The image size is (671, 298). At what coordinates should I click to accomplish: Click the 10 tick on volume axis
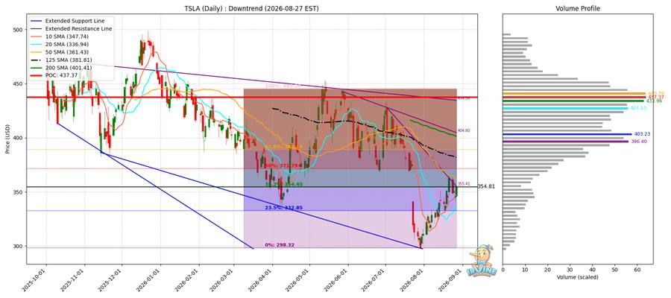[525, 270]
